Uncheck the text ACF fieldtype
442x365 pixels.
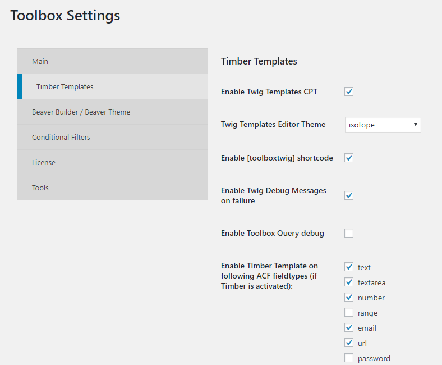click(x=349, y=267)
